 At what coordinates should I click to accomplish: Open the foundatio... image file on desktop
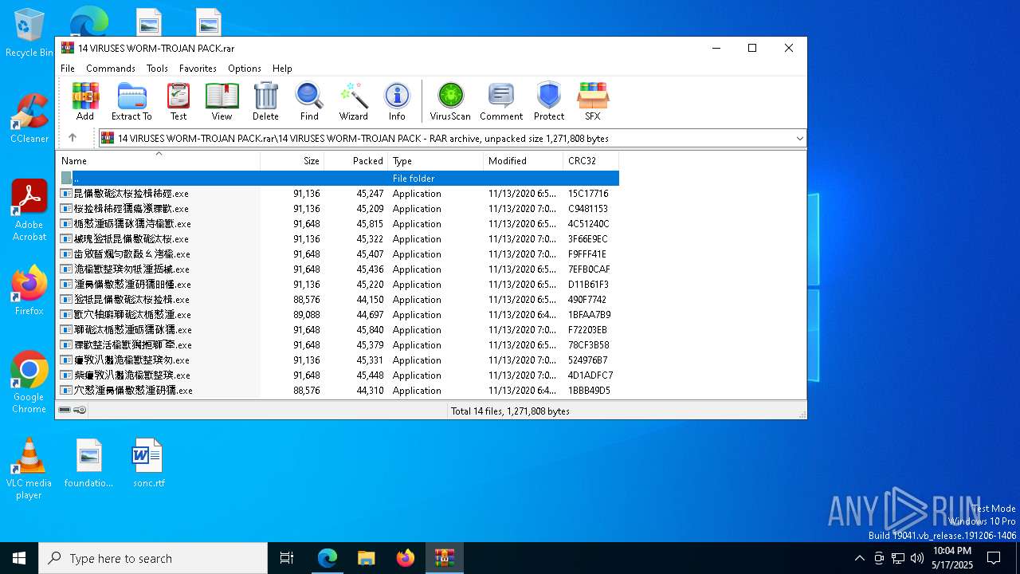[x=89, y=462]
